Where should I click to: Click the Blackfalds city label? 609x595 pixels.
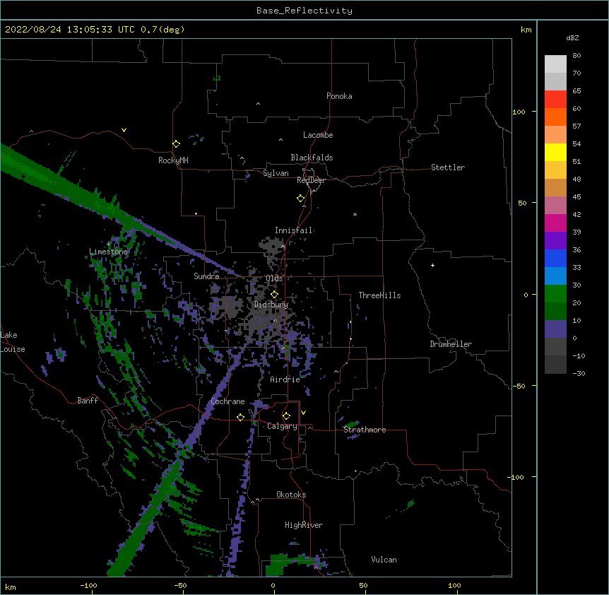tap(312, 158)
